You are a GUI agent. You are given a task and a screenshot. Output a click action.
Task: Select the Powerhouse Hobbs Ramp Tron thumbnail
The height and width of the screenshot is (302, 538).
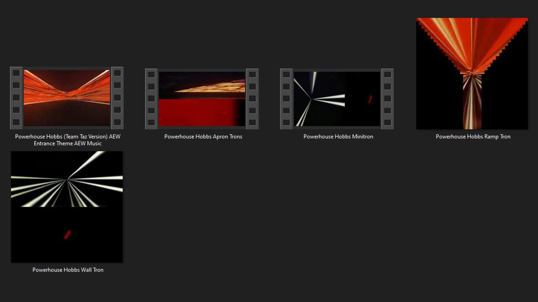pyautogui.click(x=472, y=73)
